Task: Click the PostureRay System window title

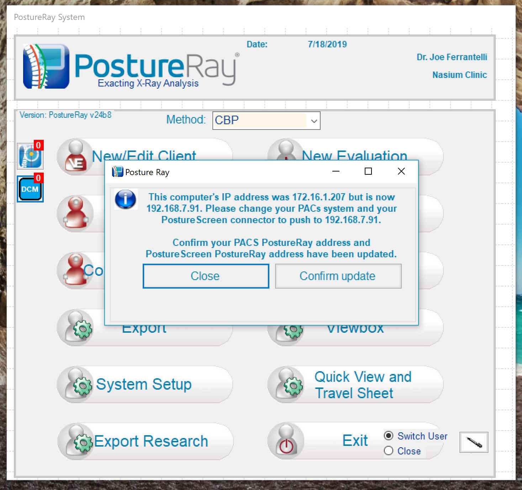Action: pyautogui.click(x=49, y=17)
